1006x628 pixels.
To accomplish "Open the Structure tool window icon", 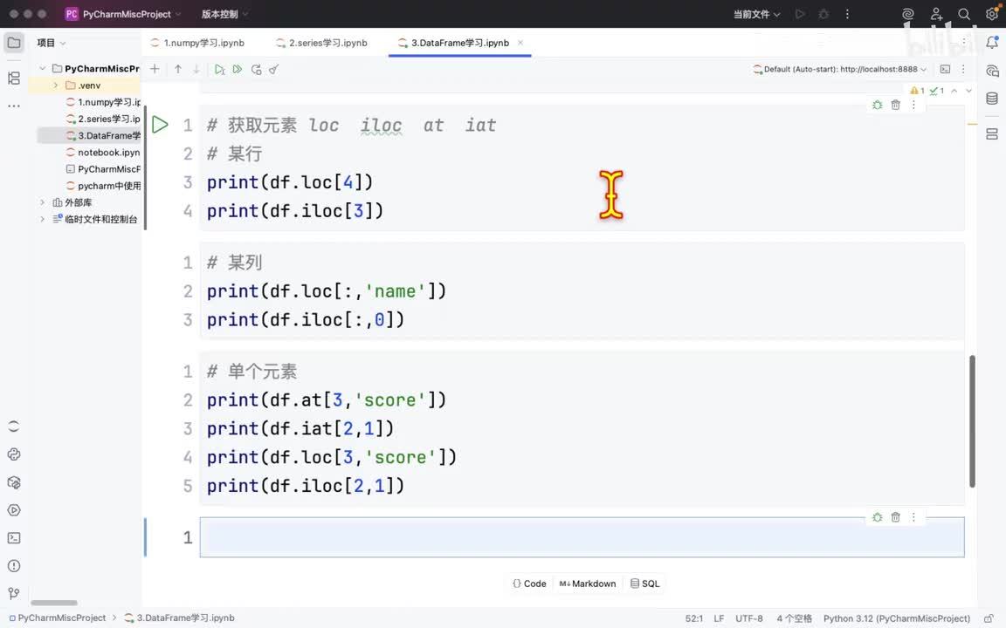I will [x=13, y=78].
